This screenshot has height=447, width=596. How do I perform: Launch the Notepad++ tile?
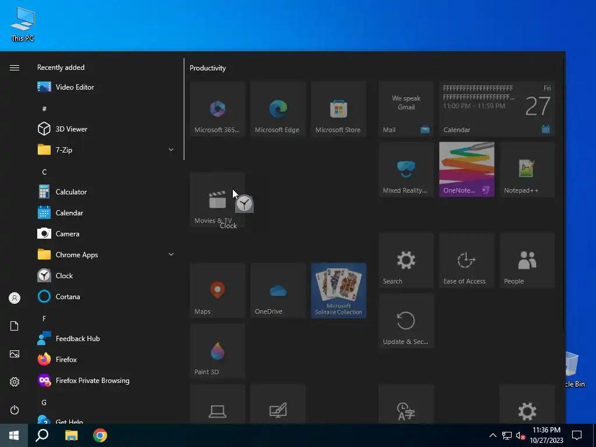527,169
